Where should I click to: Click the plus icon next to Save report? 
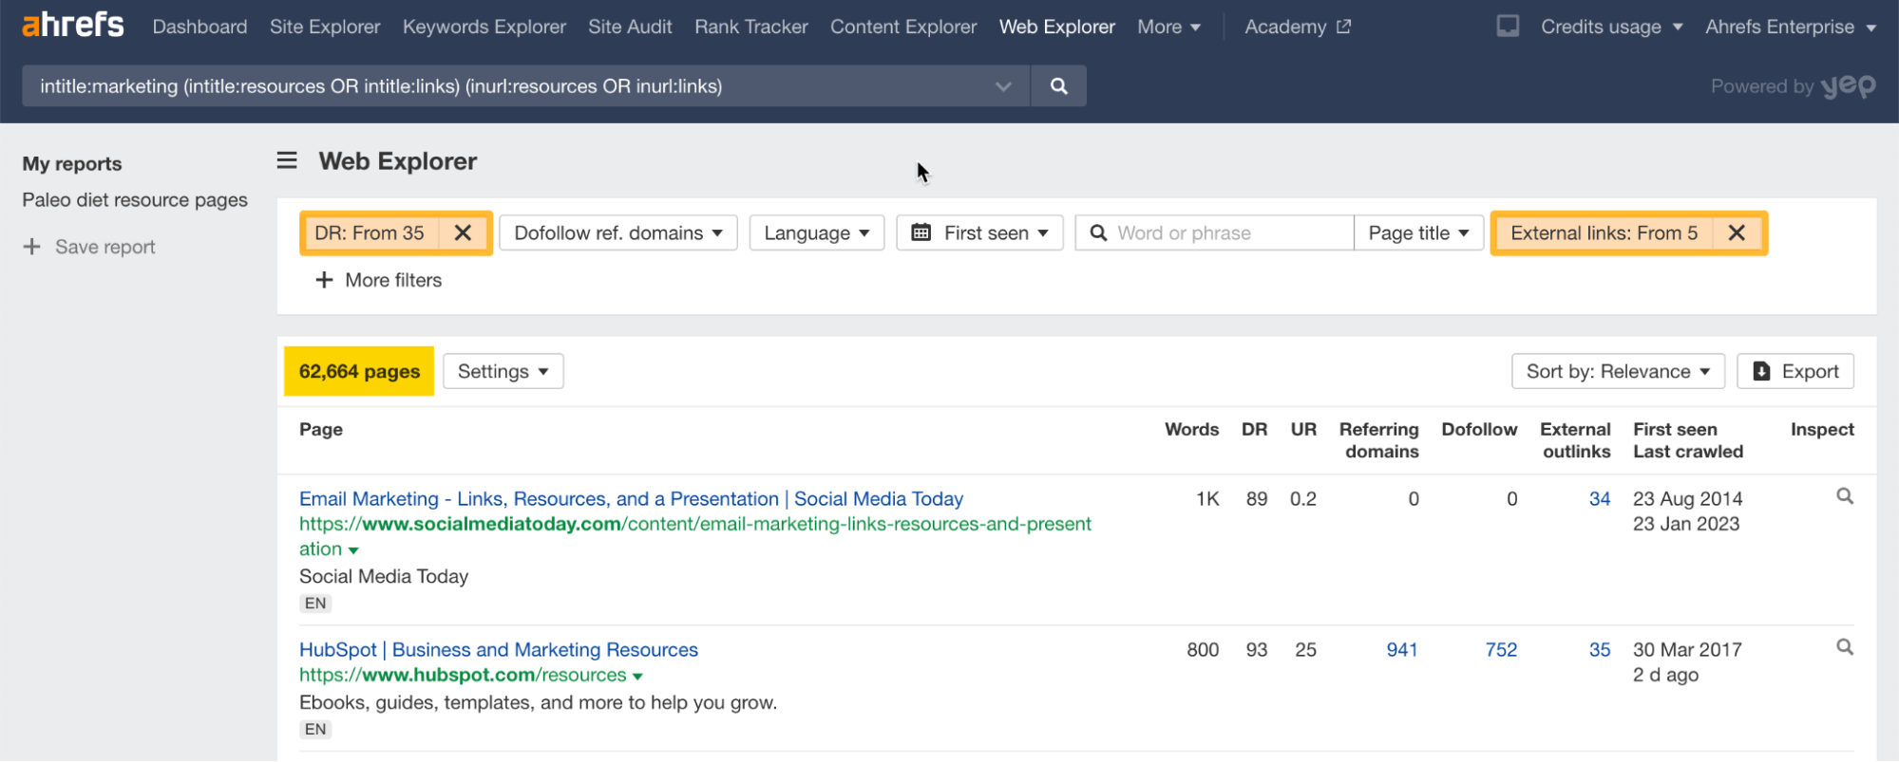point(32,247)
